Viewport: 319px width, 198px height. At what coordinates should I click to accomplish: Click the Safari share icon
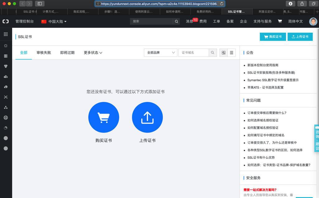(x=302, y=4)
